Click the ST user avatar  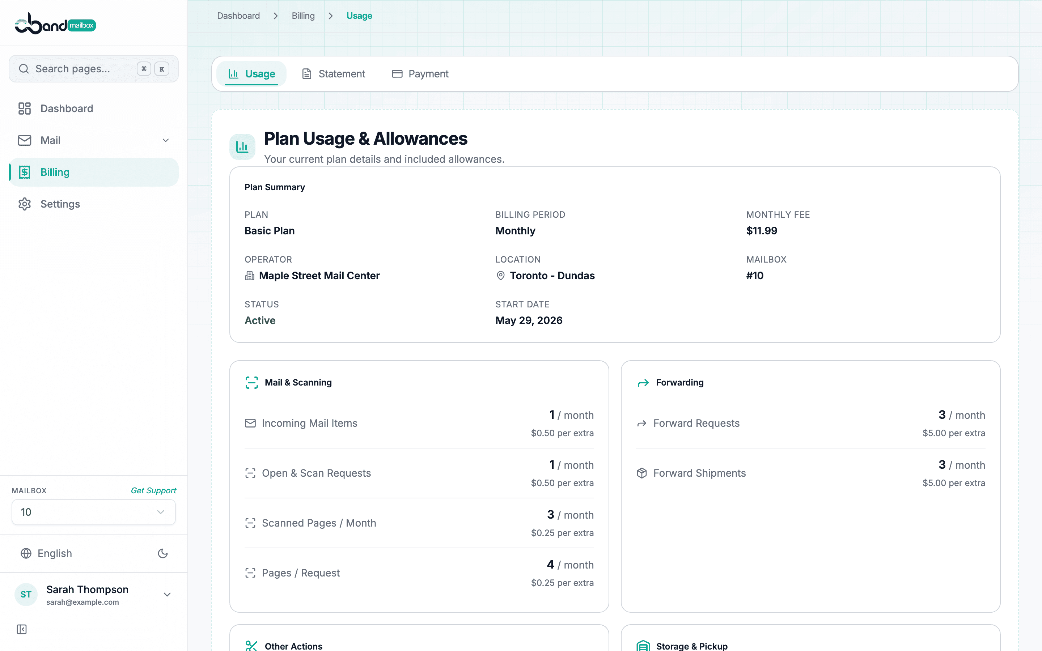[x=26, y=595]
